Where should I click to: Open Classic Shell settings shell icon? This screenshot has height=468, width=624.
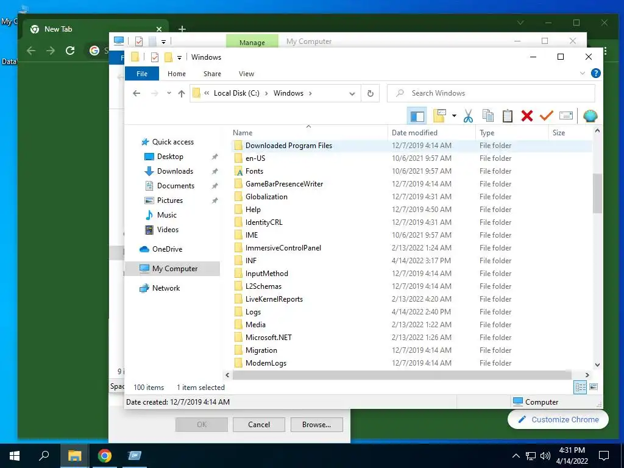(590, 116)
